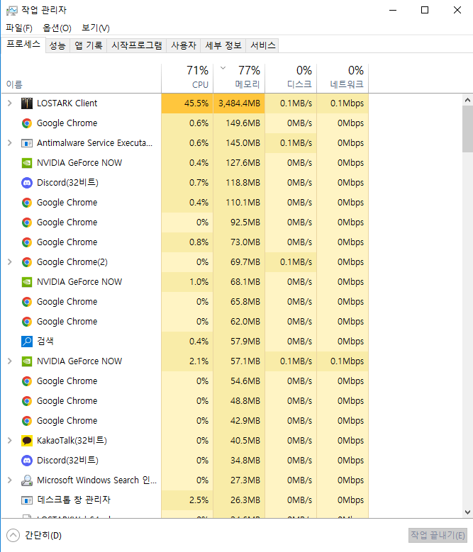Open the 세부 정보 tab
This screenshot has width=473, height=552.
(x=223, y=45)
